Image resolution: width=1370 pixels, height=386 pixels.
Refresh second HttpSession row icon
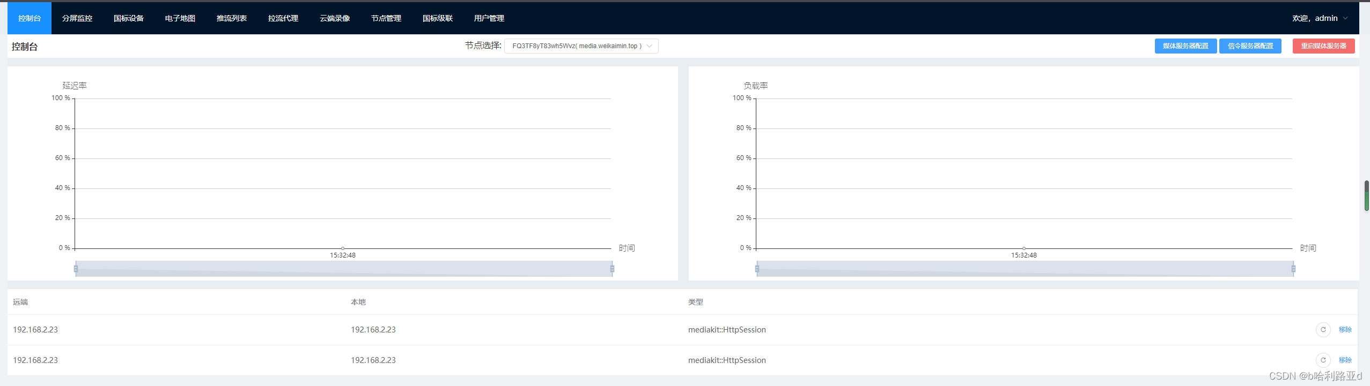pos(1323,360)
